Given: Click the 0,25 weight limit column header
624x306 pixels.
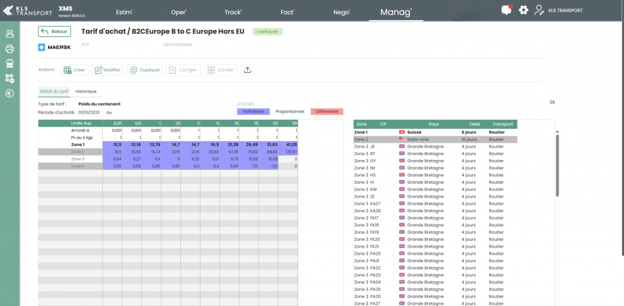Looking at the screenshot, I should (x=113, y=123).
